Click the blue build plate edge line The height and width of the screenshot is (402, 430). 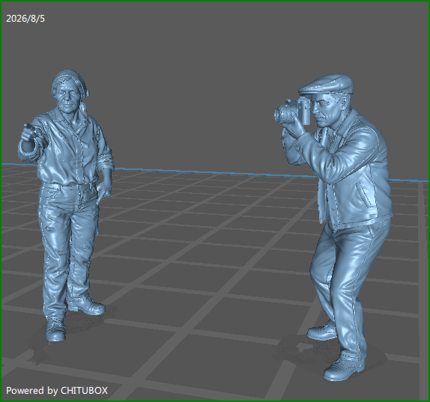214,172
